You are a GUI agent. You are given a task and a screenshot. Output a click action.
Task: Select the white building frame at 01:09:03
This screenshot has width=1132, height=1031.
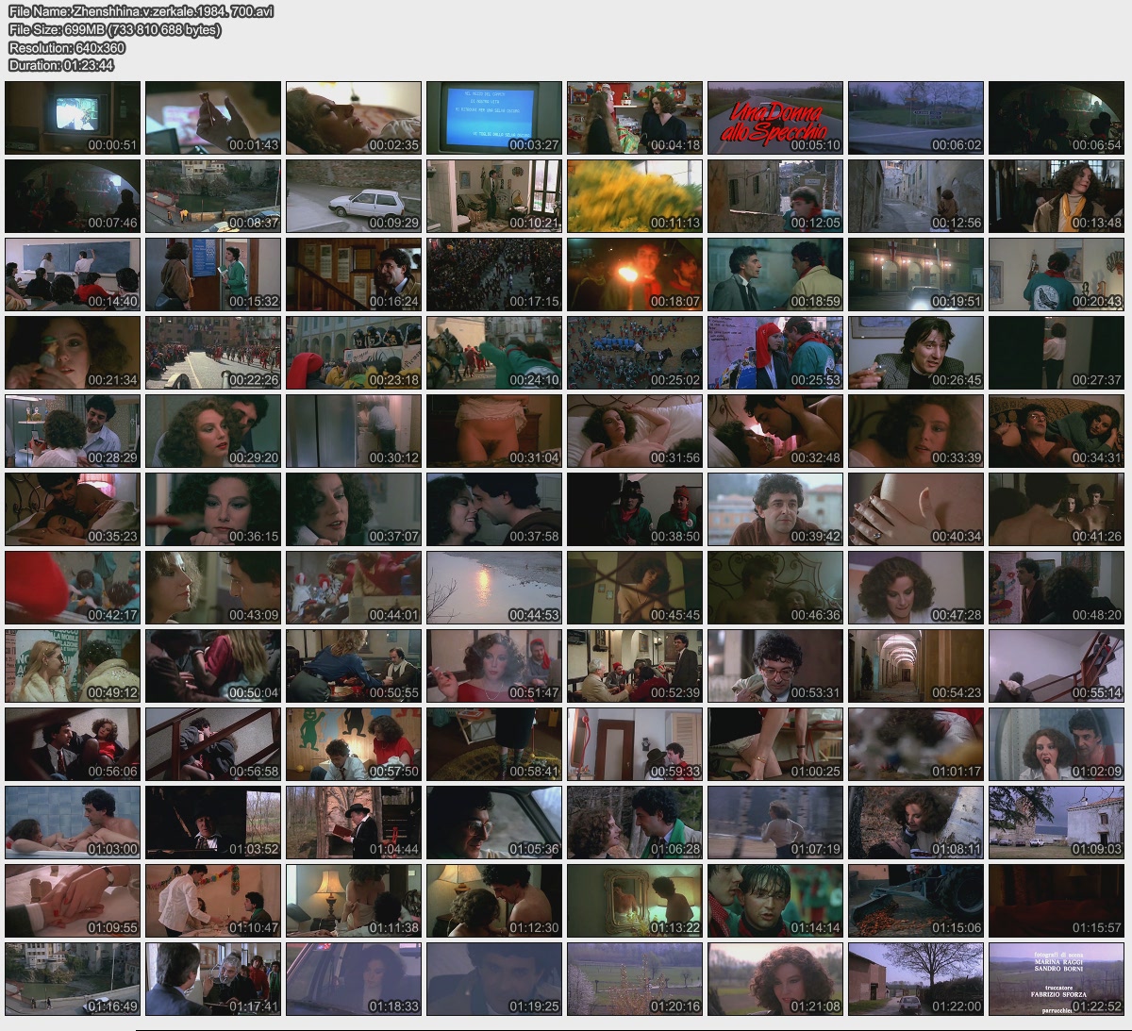1056,823
